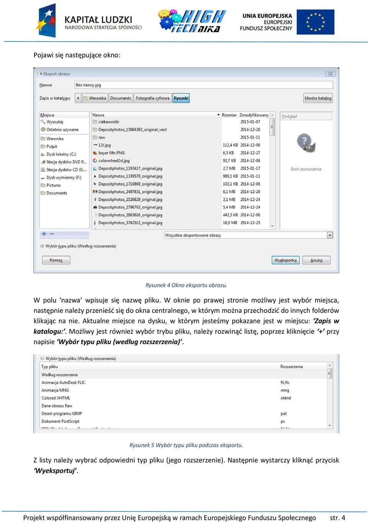Click the Ostatnio używane recent icon
The image size is (368, 522).
point(43,130)
